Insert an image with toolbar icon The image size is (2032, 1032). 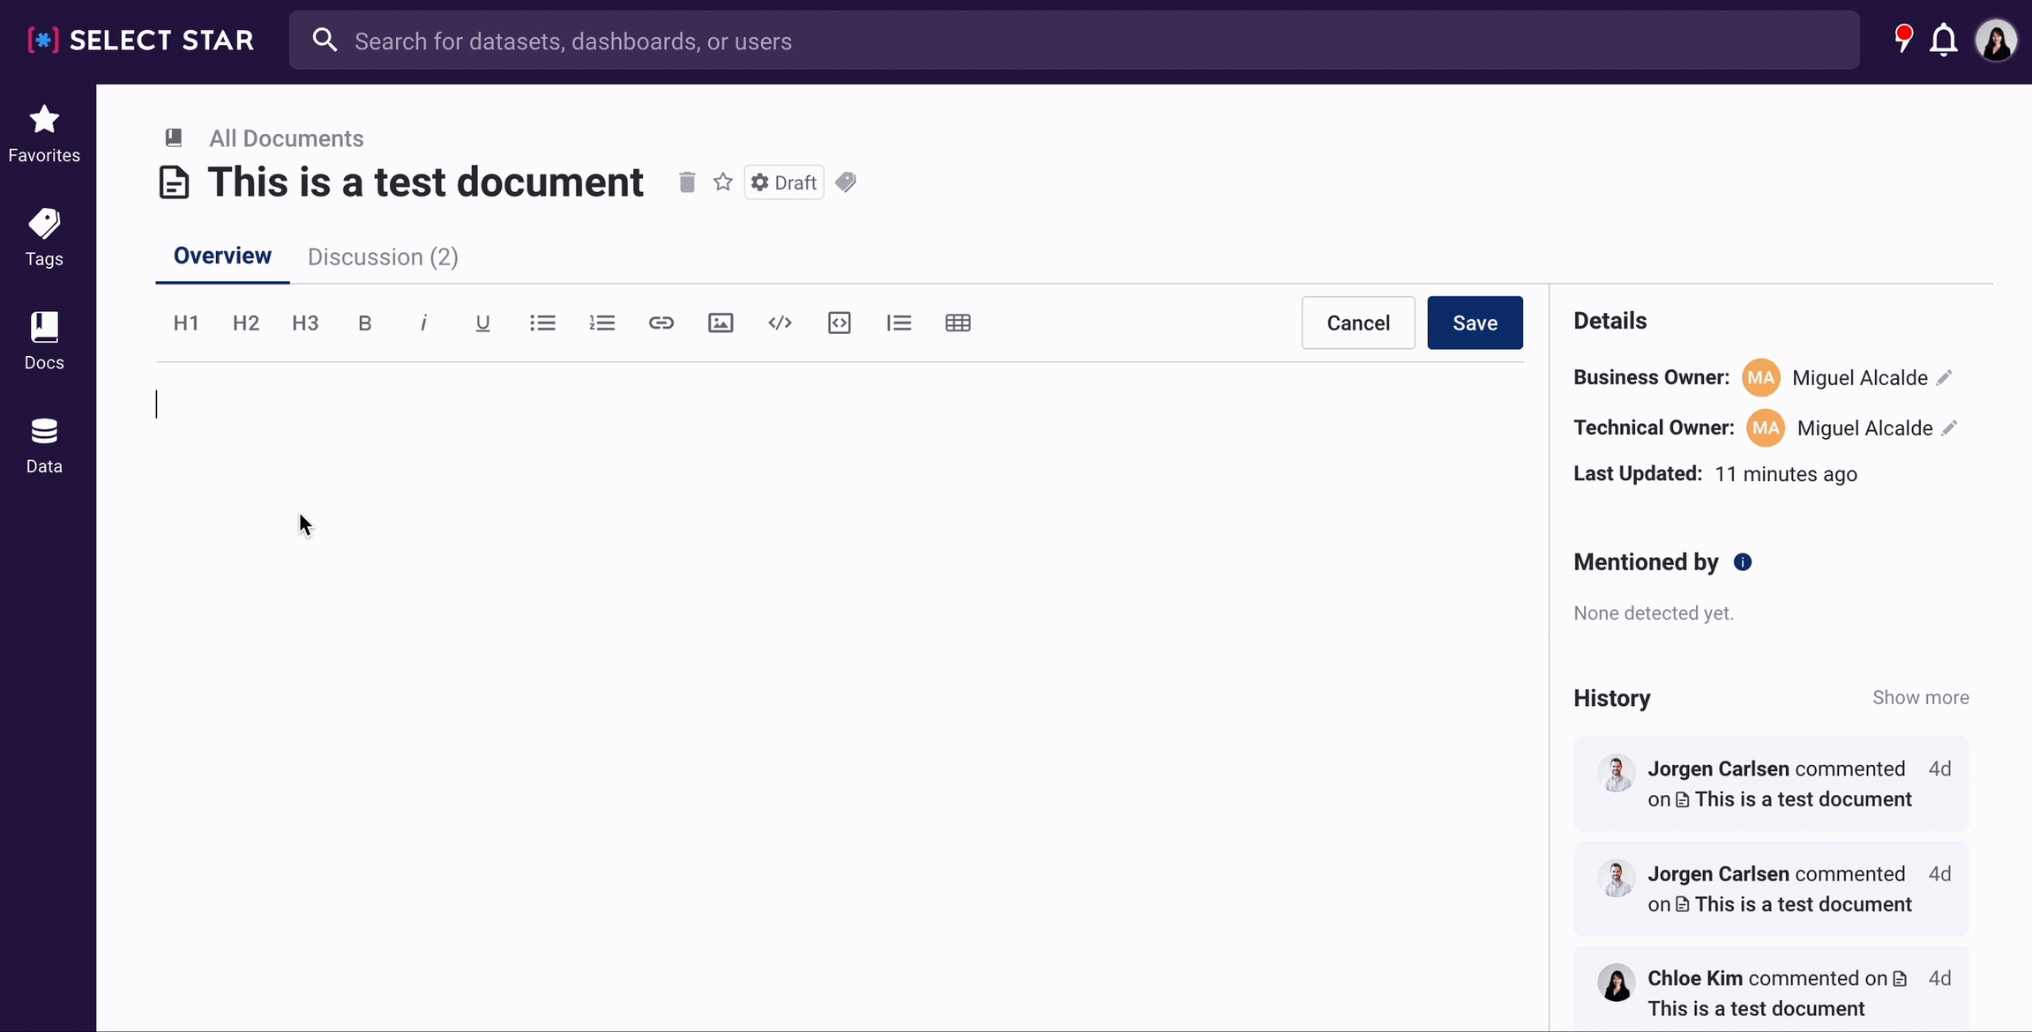[721, 323]
